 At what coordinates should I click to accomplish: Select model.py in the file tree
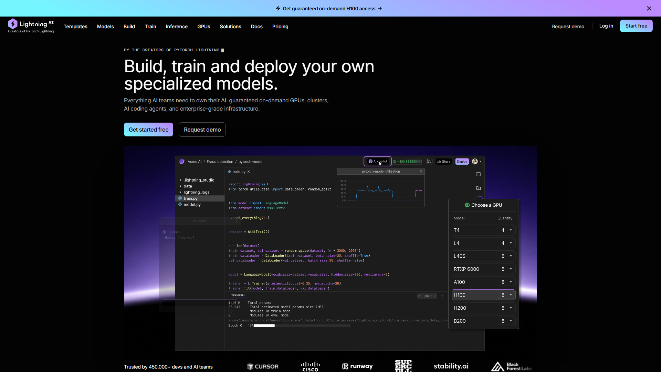(192, 205)
